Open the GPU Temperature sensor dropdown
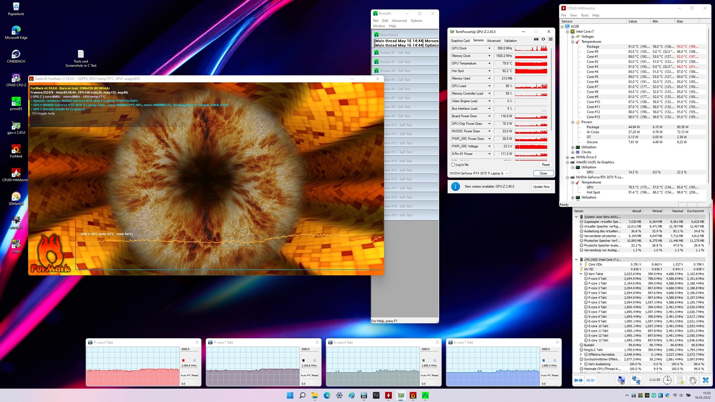The height and width of the screenshot is (402, 715). pyautogui.click(x=489, y=63)
